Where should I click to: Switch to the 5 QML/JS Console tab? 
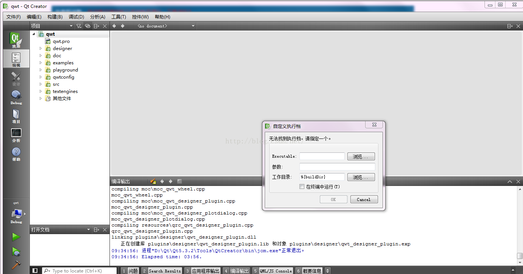pyautogui.click(x=273, y=271)
